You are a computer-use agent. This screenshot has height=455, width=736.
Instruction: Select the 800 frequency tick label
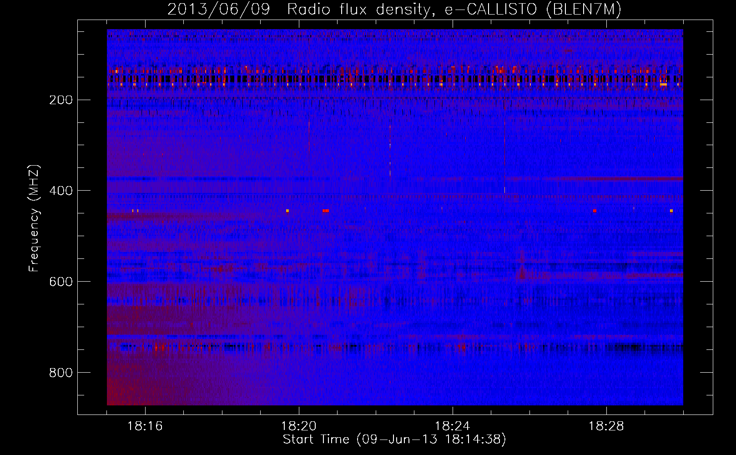pos(61,373)
